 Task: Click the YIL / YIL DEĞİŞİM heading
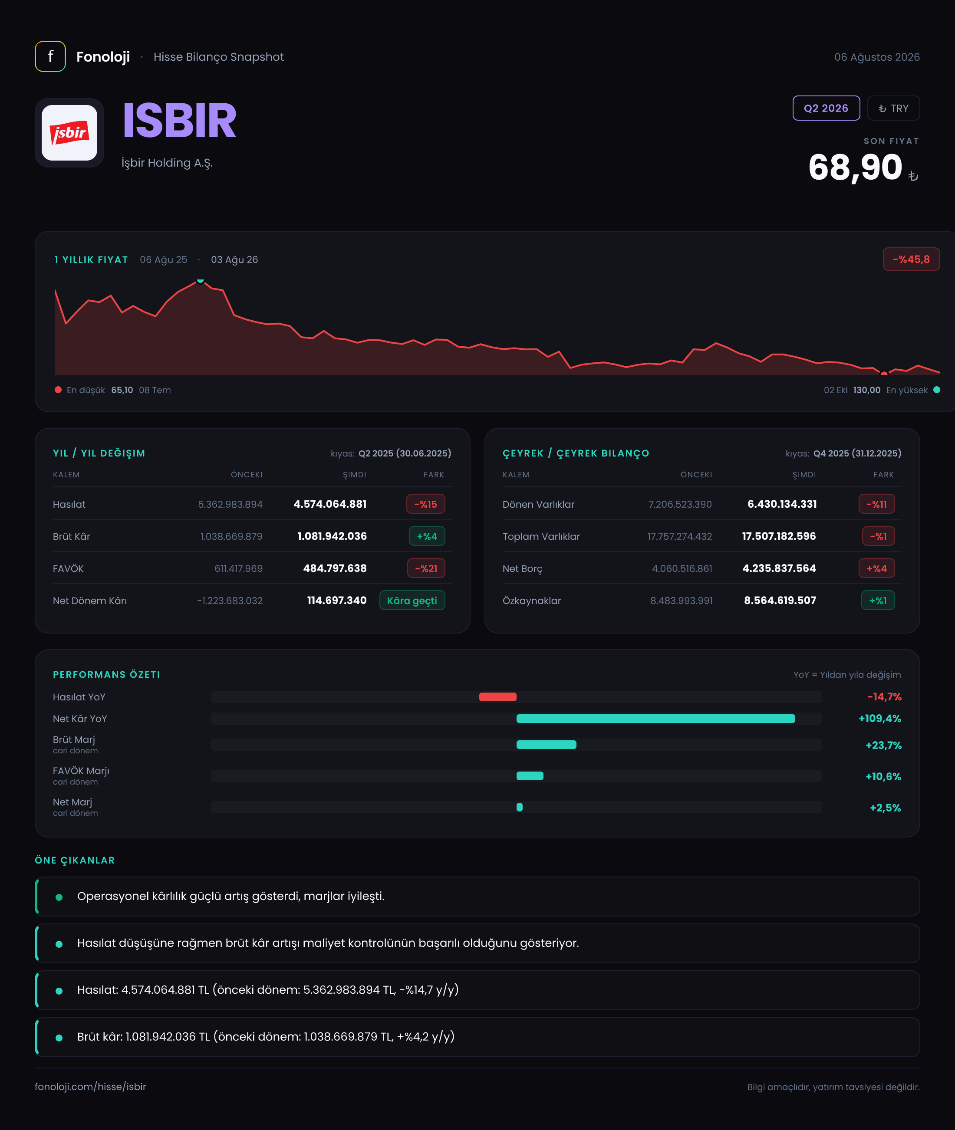pos(99,453)
